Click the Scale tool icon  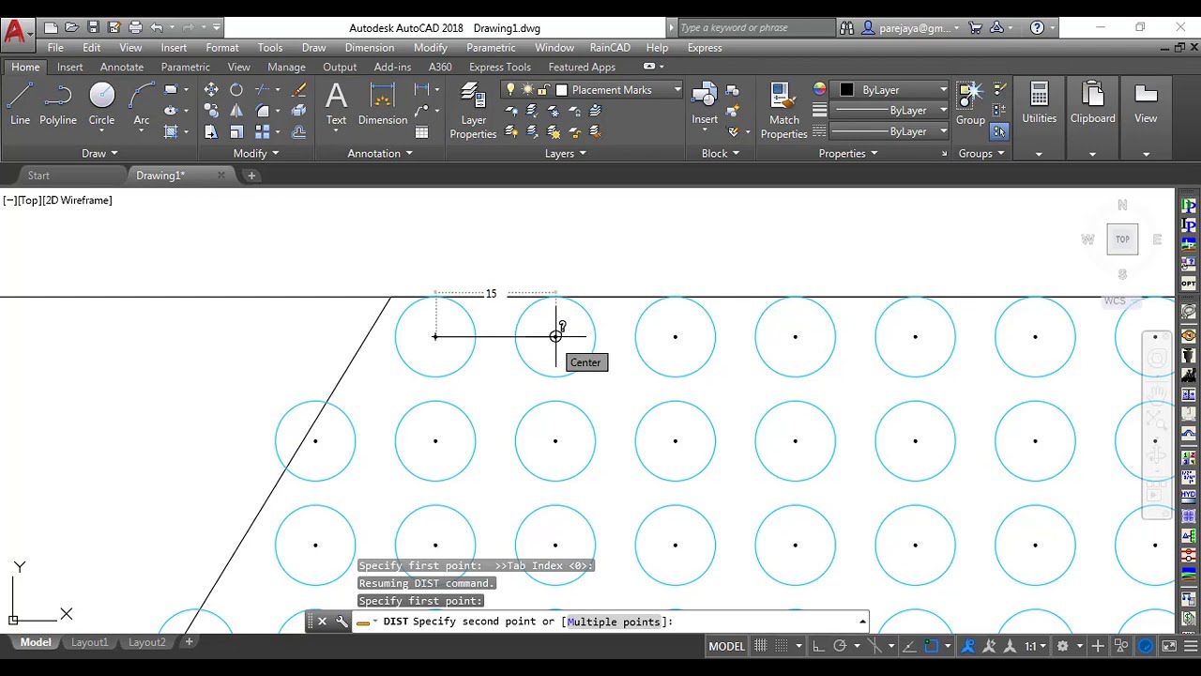(236, 132)
